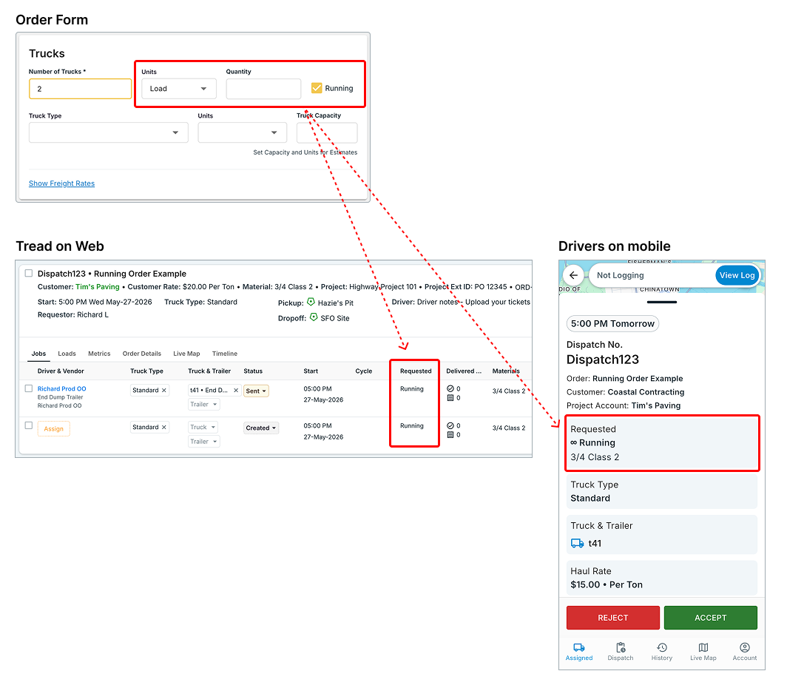Click the Not Logging status text
The width and height of the screenshot is (787, 688).
tap(620, 275)
